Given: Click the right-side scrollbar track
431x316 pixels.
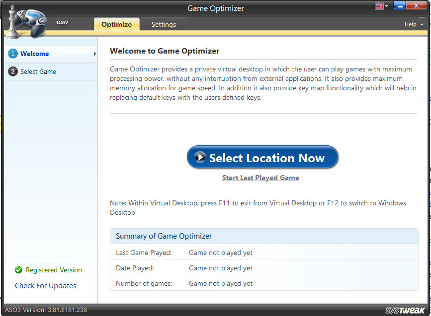Looking at the screenshot, I should click(x=428, y=174).
